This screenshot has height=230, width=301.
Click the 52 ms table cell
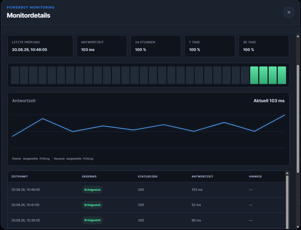click(196, 205)
